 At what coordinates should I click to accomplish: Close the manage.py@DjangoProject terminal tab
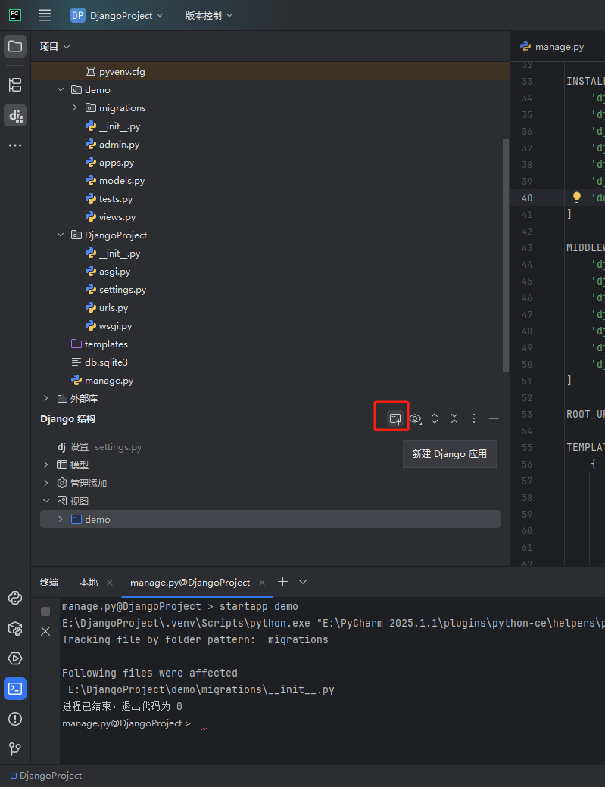click(x=262, y=583)
